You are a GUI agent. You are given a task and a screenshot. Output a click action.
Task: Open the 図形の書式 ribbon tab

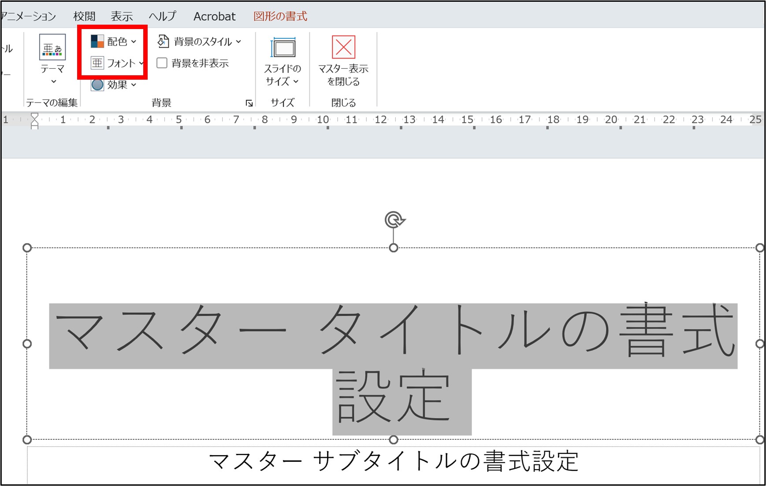[x=280, y=16]
